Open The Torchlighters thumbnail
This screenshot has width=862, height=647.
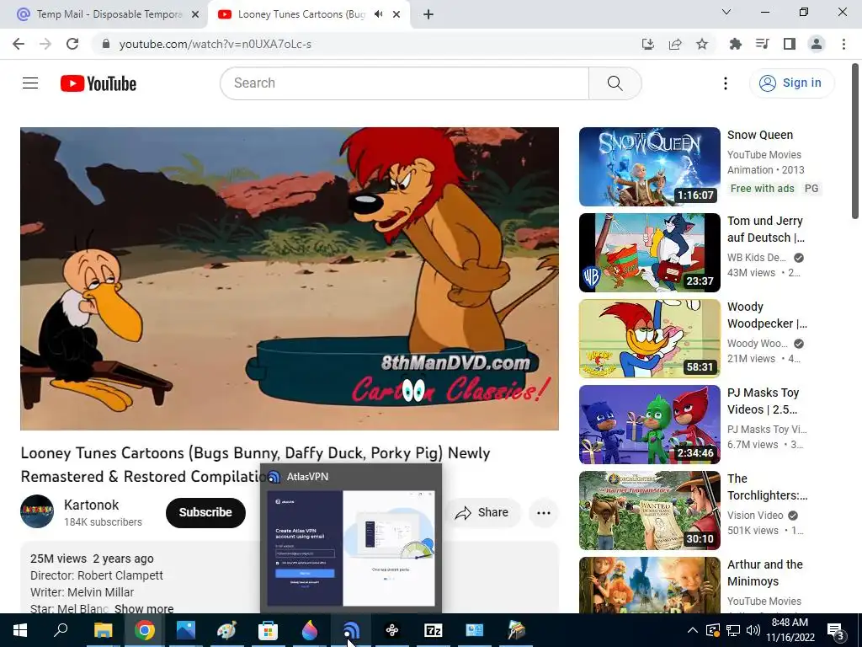pyautogui.click(x=649, y=510)
